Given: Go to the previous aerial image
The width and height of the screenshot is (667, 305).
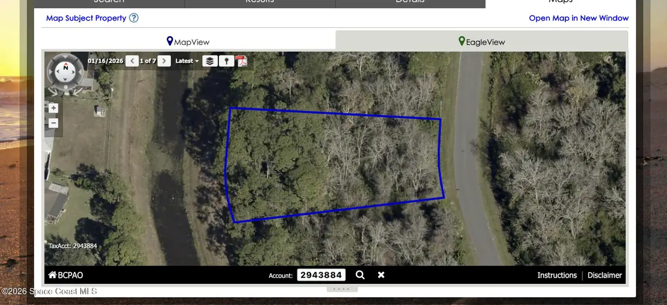Looking at the screenshot, I should tap(132, 61).
